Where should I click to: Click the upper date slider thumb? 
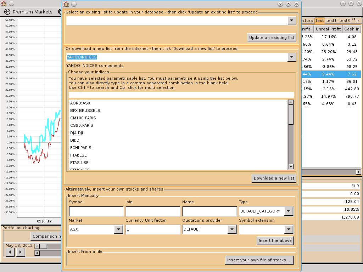point(43,246)
